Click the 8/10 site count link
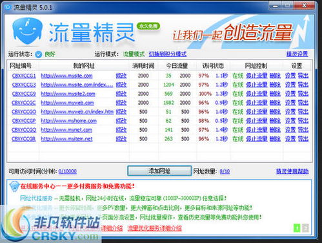The height and width of the screenshot is (243, 322). (225, 171)
